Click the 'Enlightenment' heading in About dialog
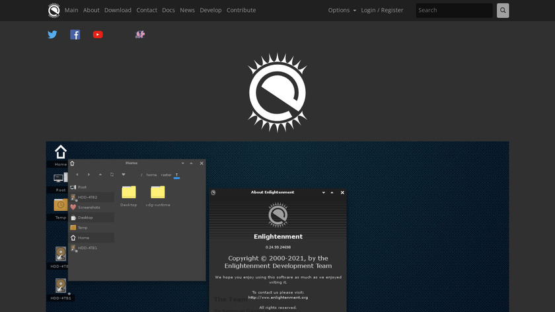555x312 pixels. (278, 237)
